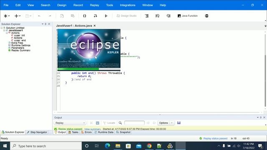Collapse the Actions folder node

tap(7, 32)
